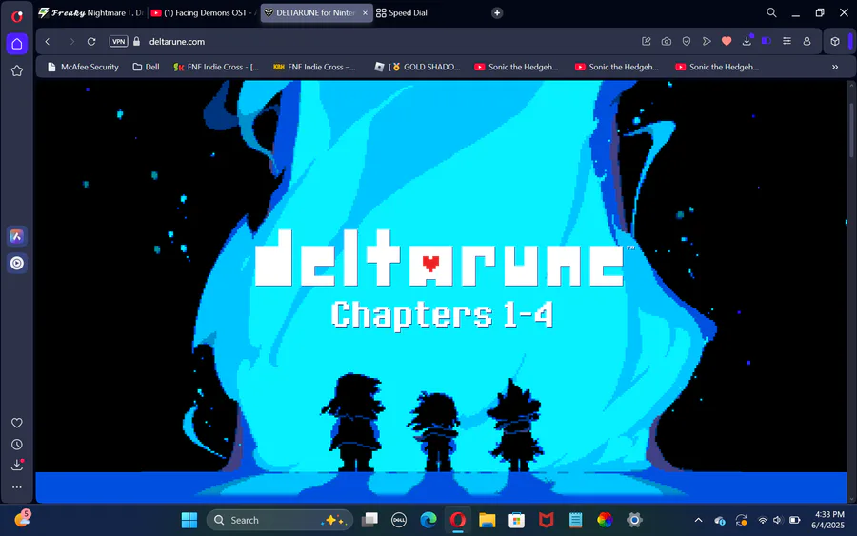Reload the deltarune.com page
Viewport: 857px width, 536px height.
click(91, 42)
